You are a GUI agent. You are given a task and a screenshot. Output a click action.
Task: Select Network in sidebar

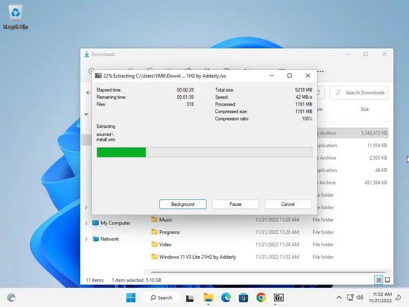109,239
